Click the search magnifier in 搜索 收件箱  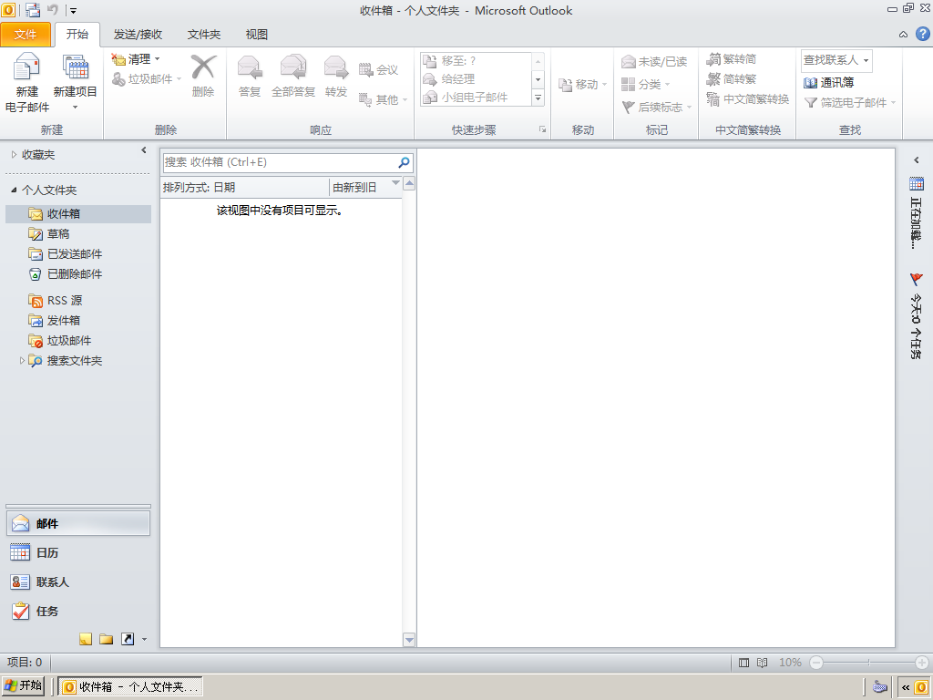point(404,162)
